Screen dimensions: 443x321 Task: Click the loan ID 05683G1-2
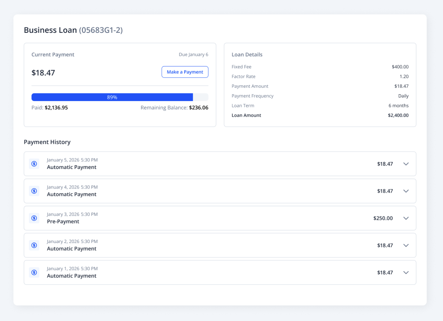click(101, 30)
